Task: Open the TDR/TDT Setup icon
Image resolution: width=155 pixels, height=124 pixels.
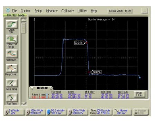Action: pyautogui.click(x=12, y=39)
